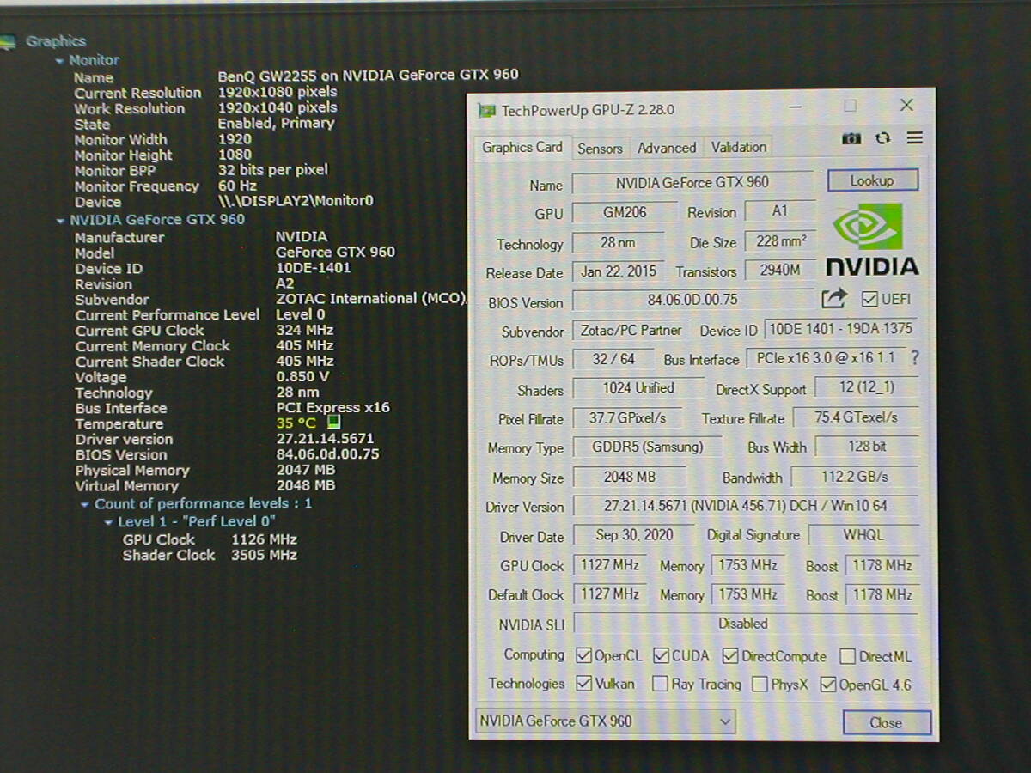
Task: Click the Memory Size 2048 MB field
Action: (x=629, y=477)
